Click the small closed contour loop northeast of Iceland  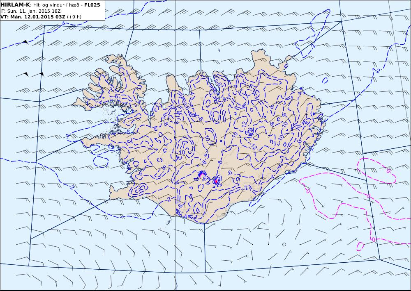[x=325, y=80]
